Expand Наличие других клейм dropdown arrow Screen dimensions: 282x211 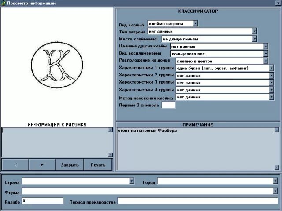point(266,46)
